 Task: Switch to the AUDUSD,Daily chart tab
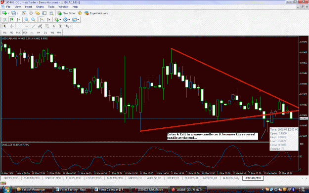click(231, 178)
